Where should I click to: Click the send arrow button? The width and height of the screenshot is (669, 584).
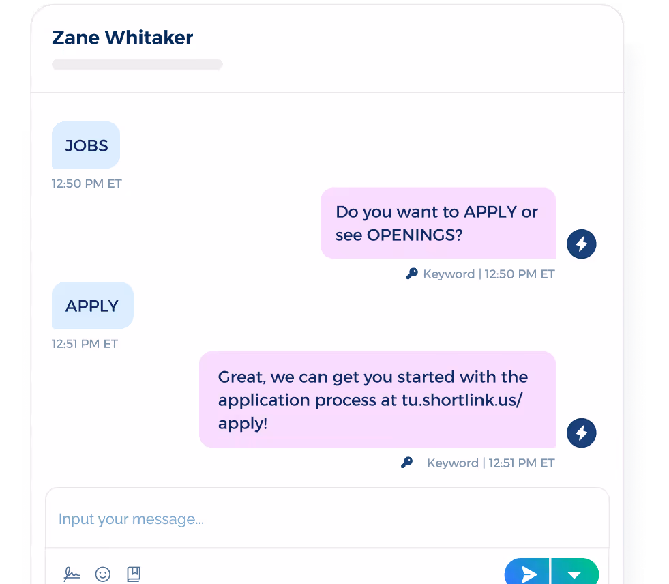[527, 572]
